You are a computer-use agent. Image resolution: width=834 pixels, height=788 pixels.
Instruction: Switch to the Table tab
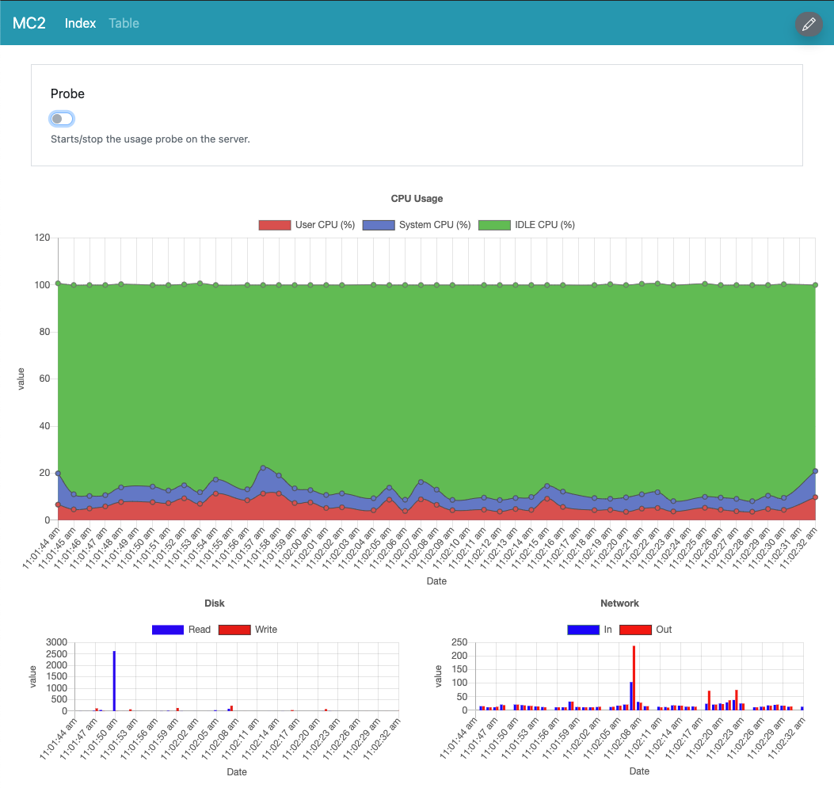coord(124,23)
